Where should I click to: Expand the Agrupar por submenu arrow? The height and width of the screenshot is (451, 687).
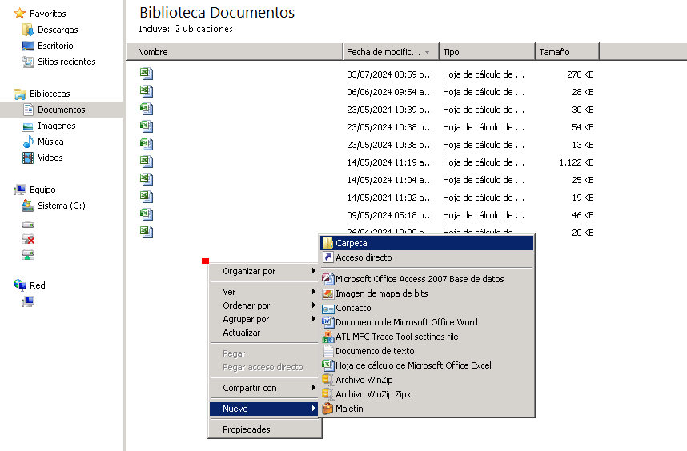(x=314, y=318)
